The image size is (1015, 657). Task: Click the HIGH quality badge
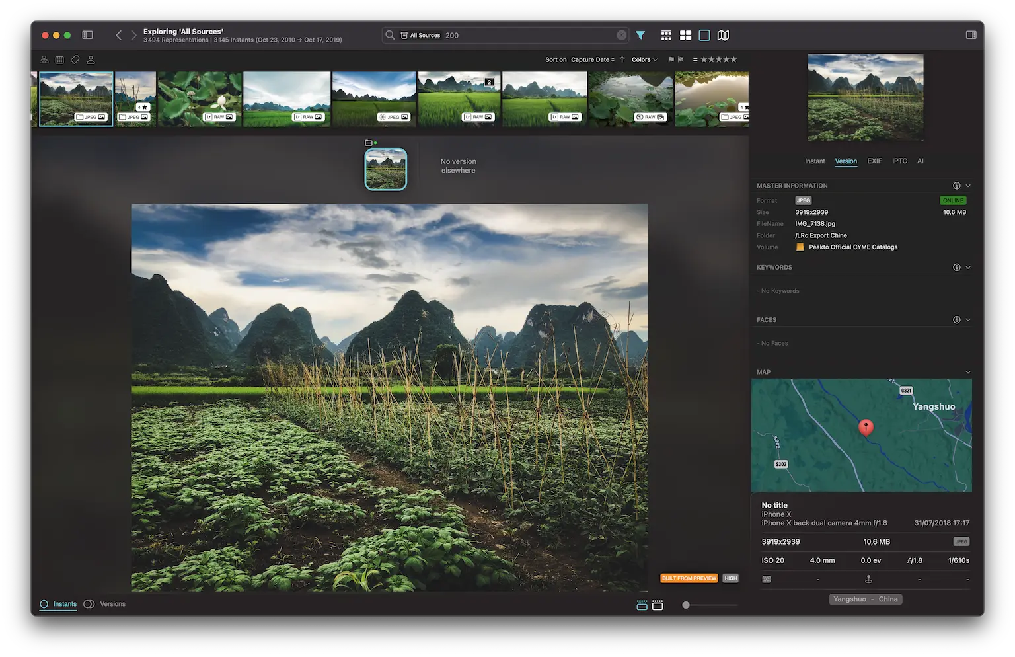730,578
